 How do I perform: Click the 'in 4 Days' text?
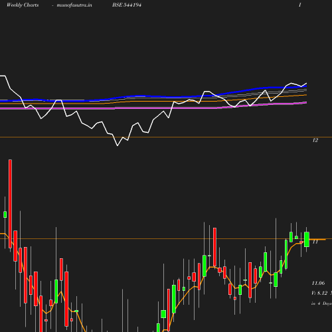[321, 303]
